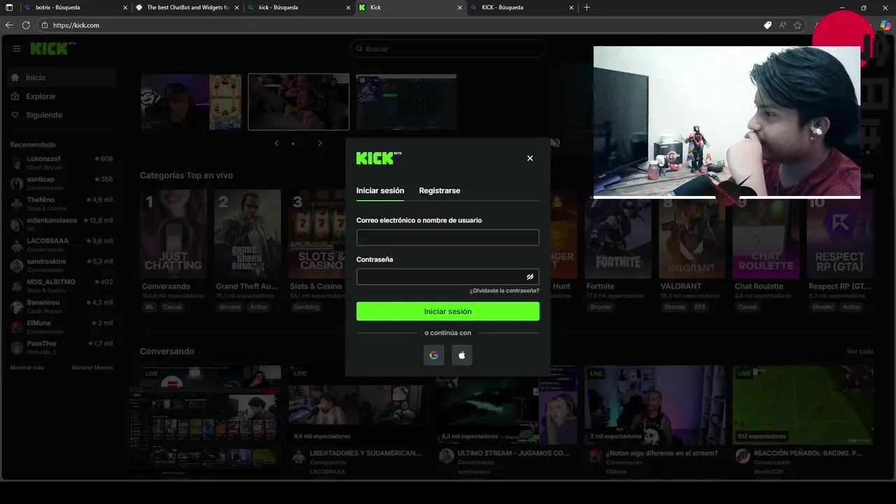Click the IRL tag under Conversando
The width and height of the screenshot is (896, 504).
(x=150, y=307)
